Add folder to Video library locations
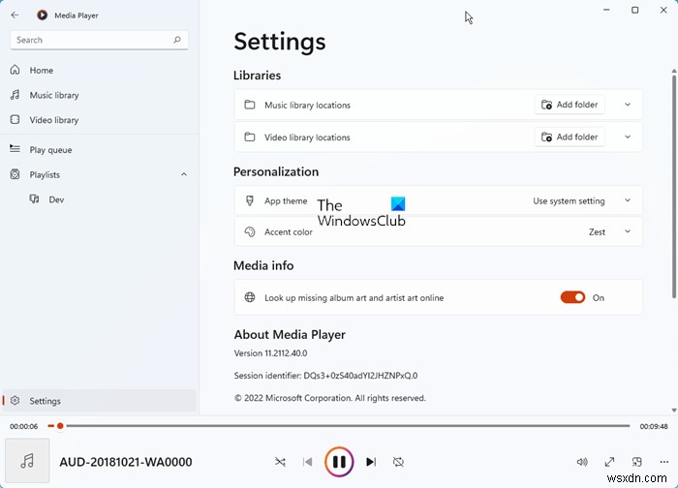This screenshot has width=678, height=488. (x=570, y=137)
